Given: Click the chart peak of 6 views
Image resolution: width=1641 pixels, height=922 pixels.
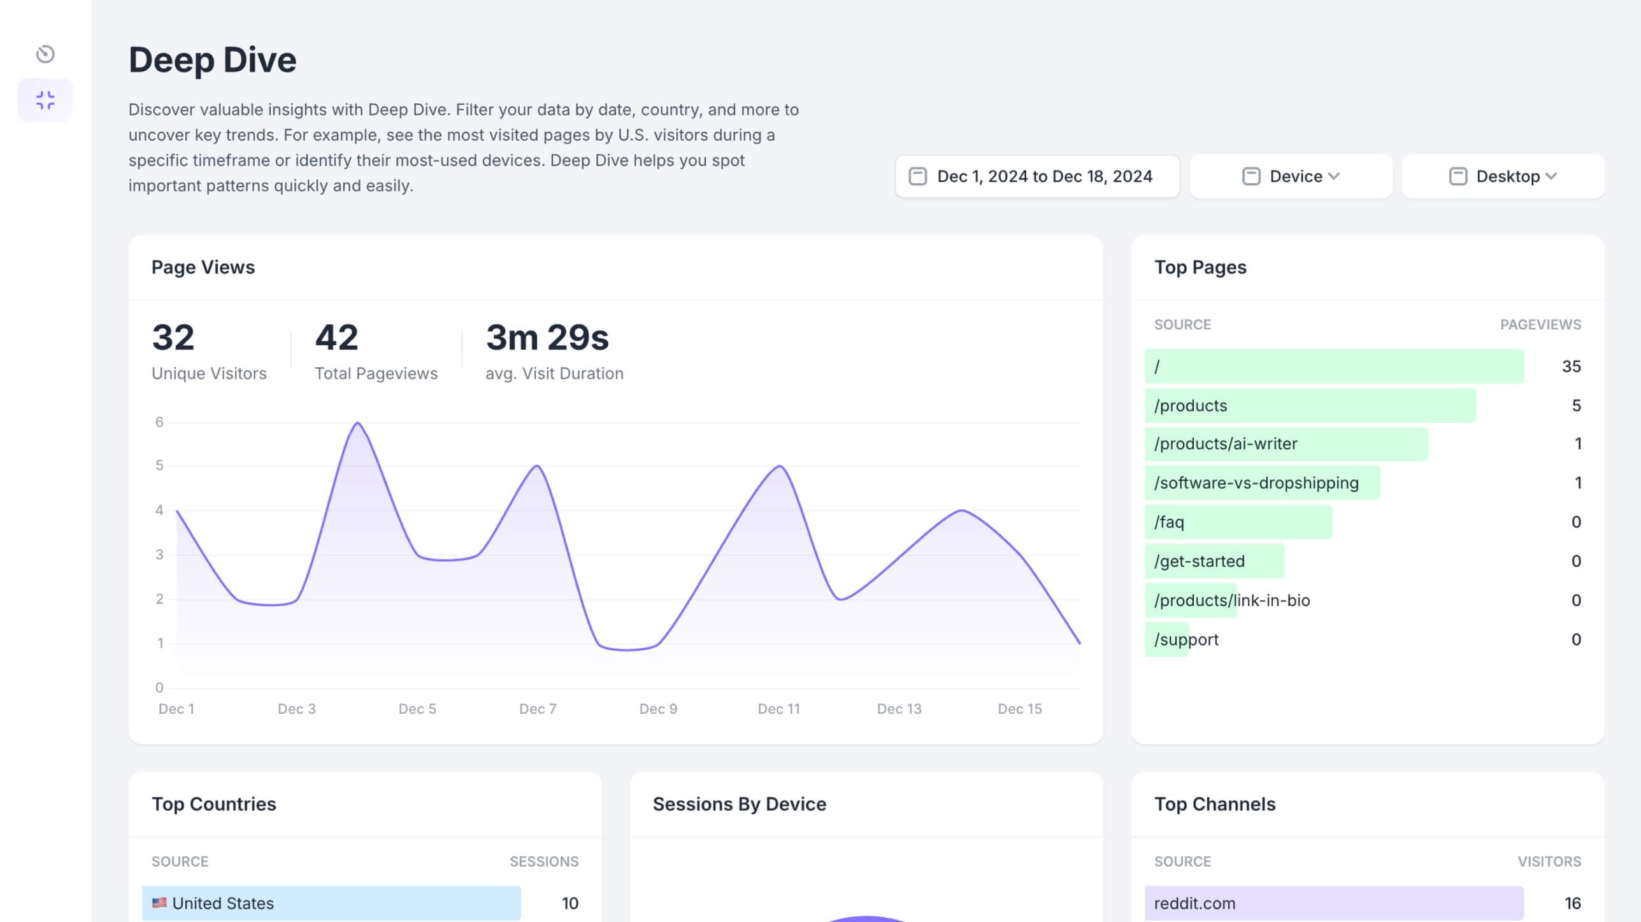Looking at the screenshot, I should [x=357, y=423].
